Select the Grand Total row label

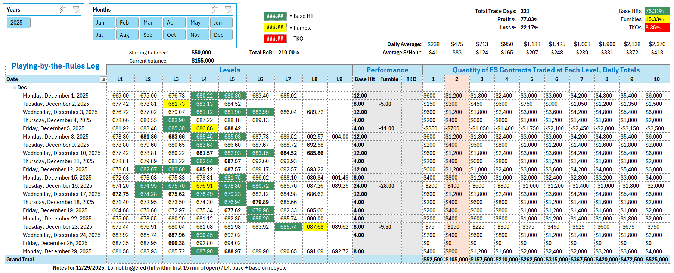tap(20, 260)
